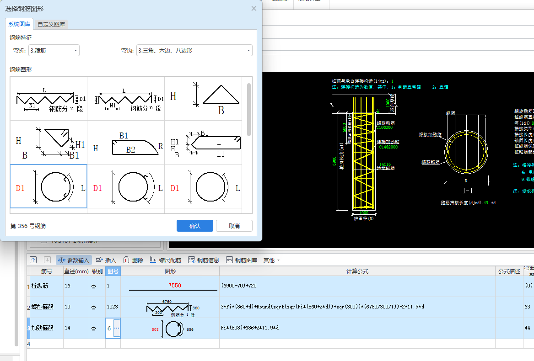
Task: Select the 螺旋箍筋 row name cell
Action: pyautogui.click(x=47, y=307)
